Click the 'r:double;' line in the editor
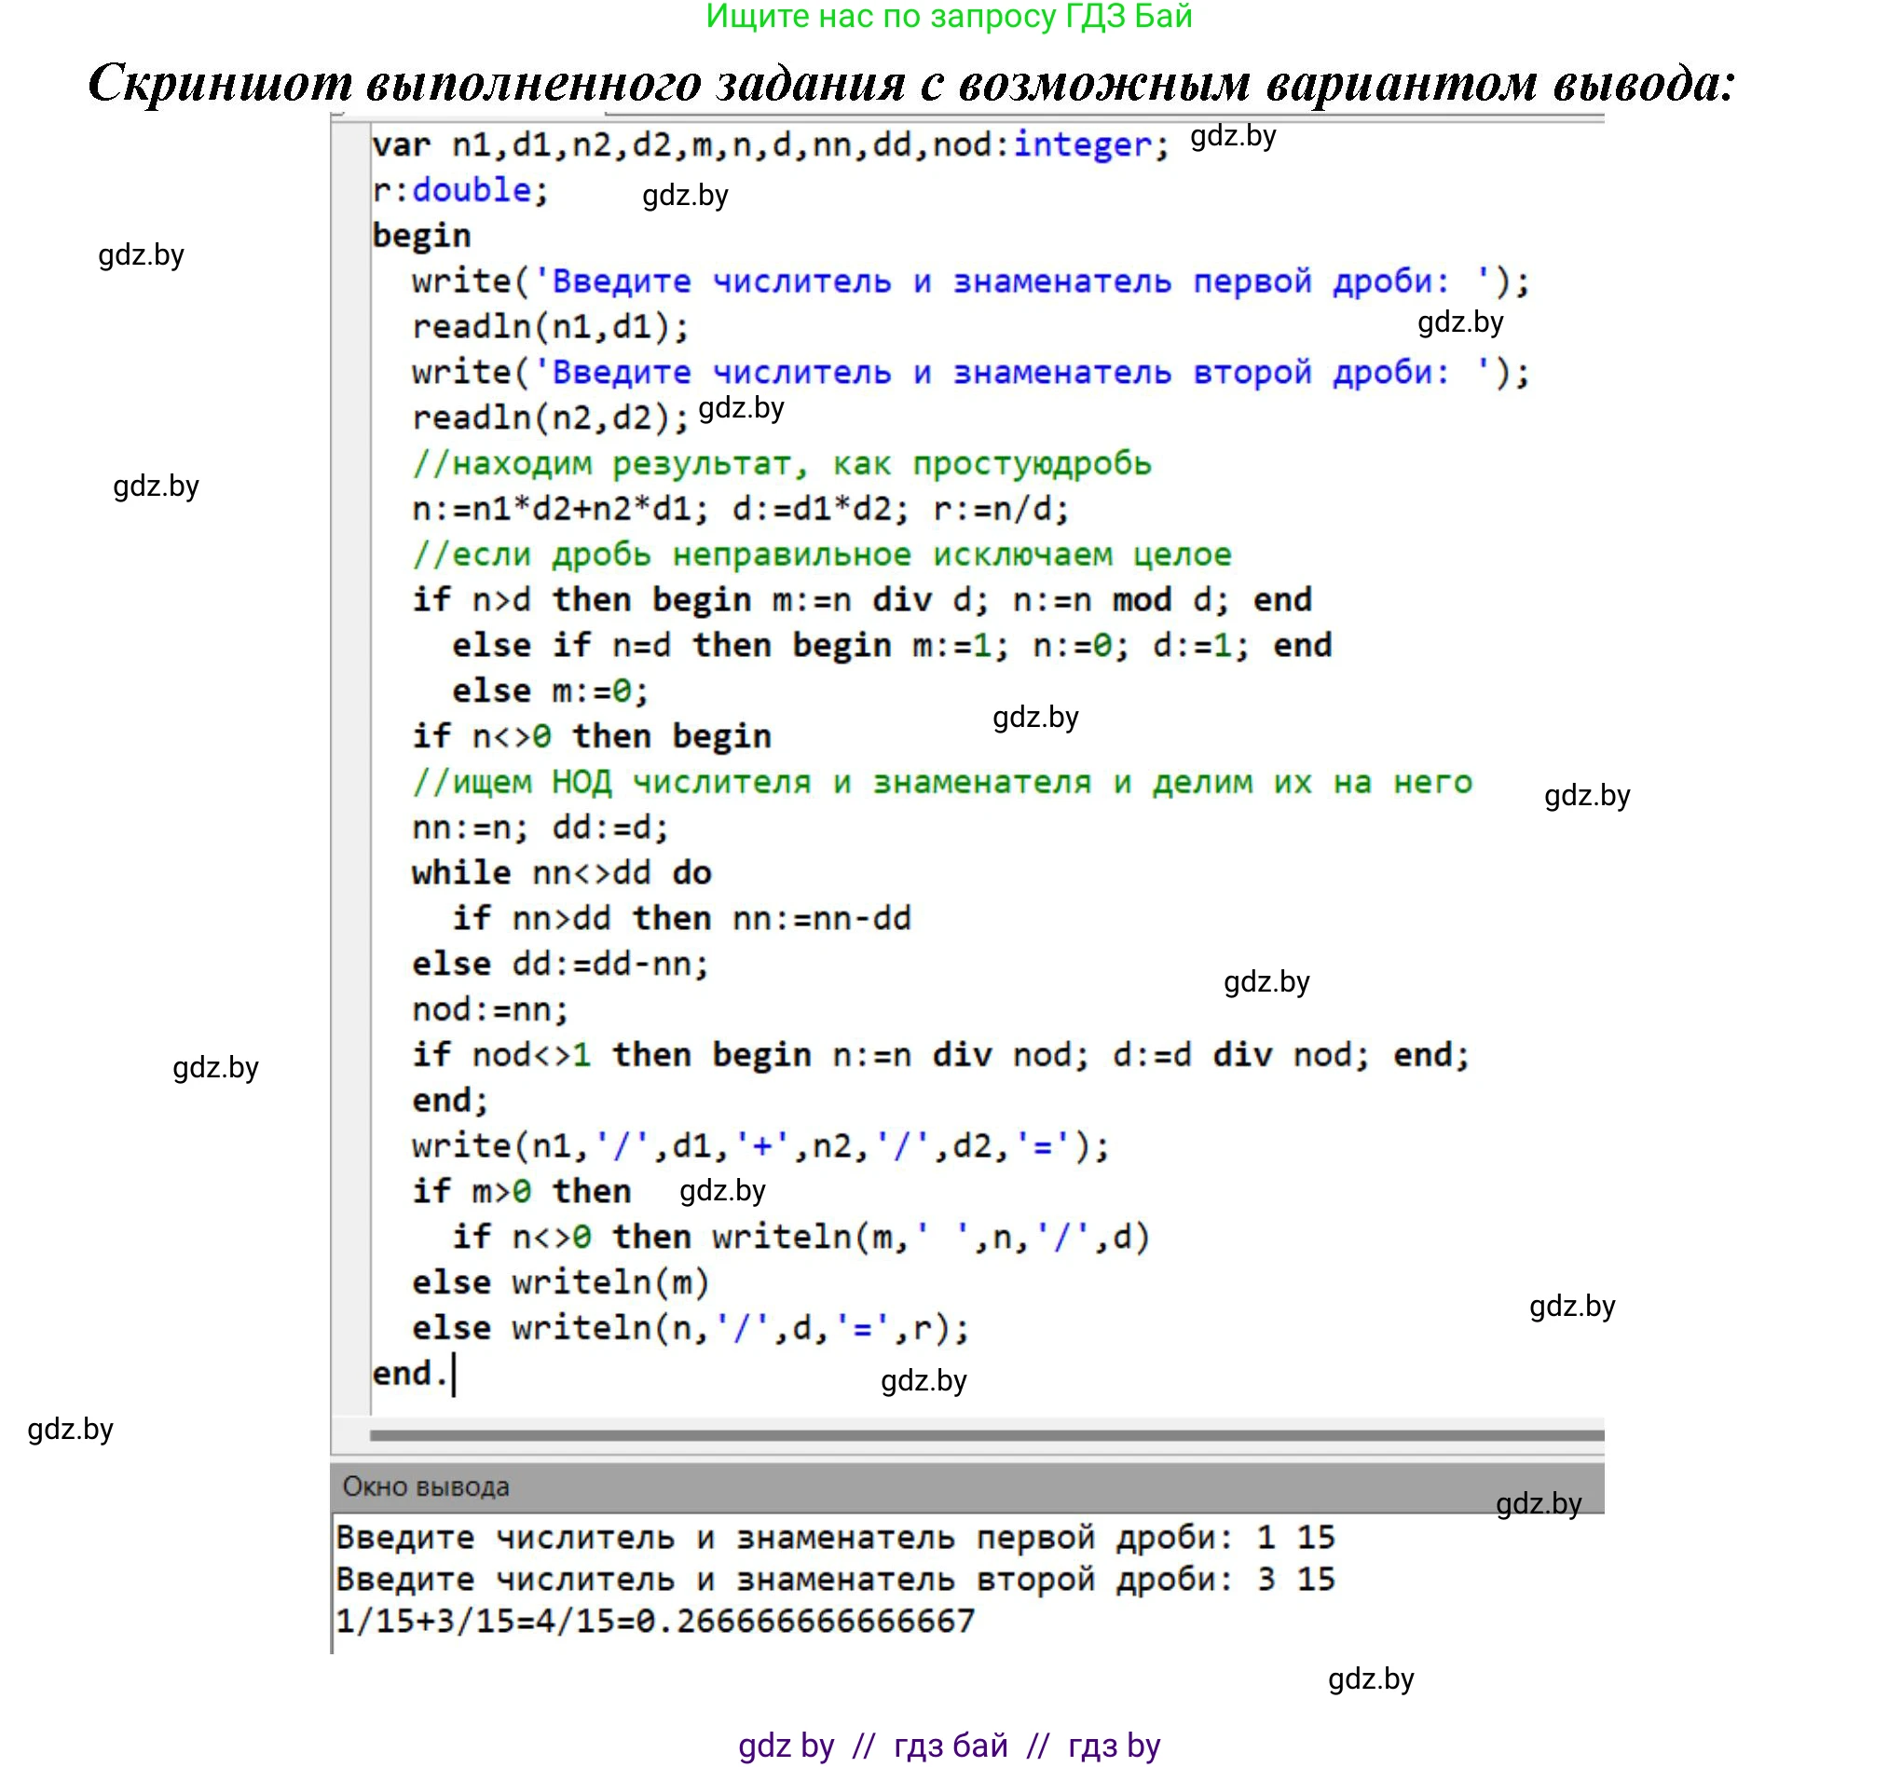 (460, 190)
